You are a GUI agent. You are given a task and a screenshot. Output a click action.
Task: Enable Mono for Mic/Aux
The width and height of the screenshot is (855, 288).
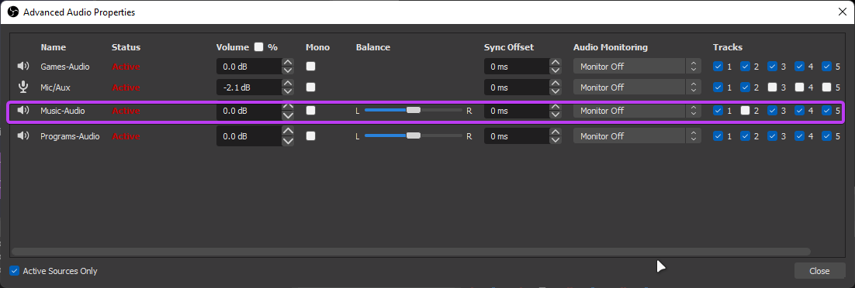click(311, 87)
